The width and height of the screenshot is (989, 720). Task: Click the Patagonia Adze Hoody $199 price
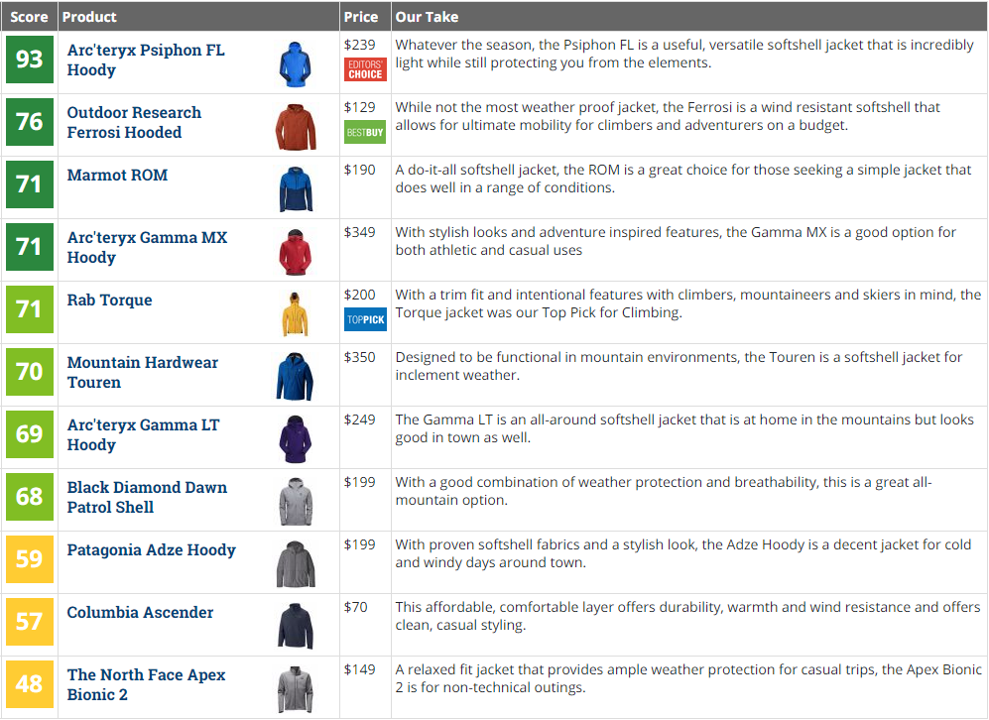(359, 544)
